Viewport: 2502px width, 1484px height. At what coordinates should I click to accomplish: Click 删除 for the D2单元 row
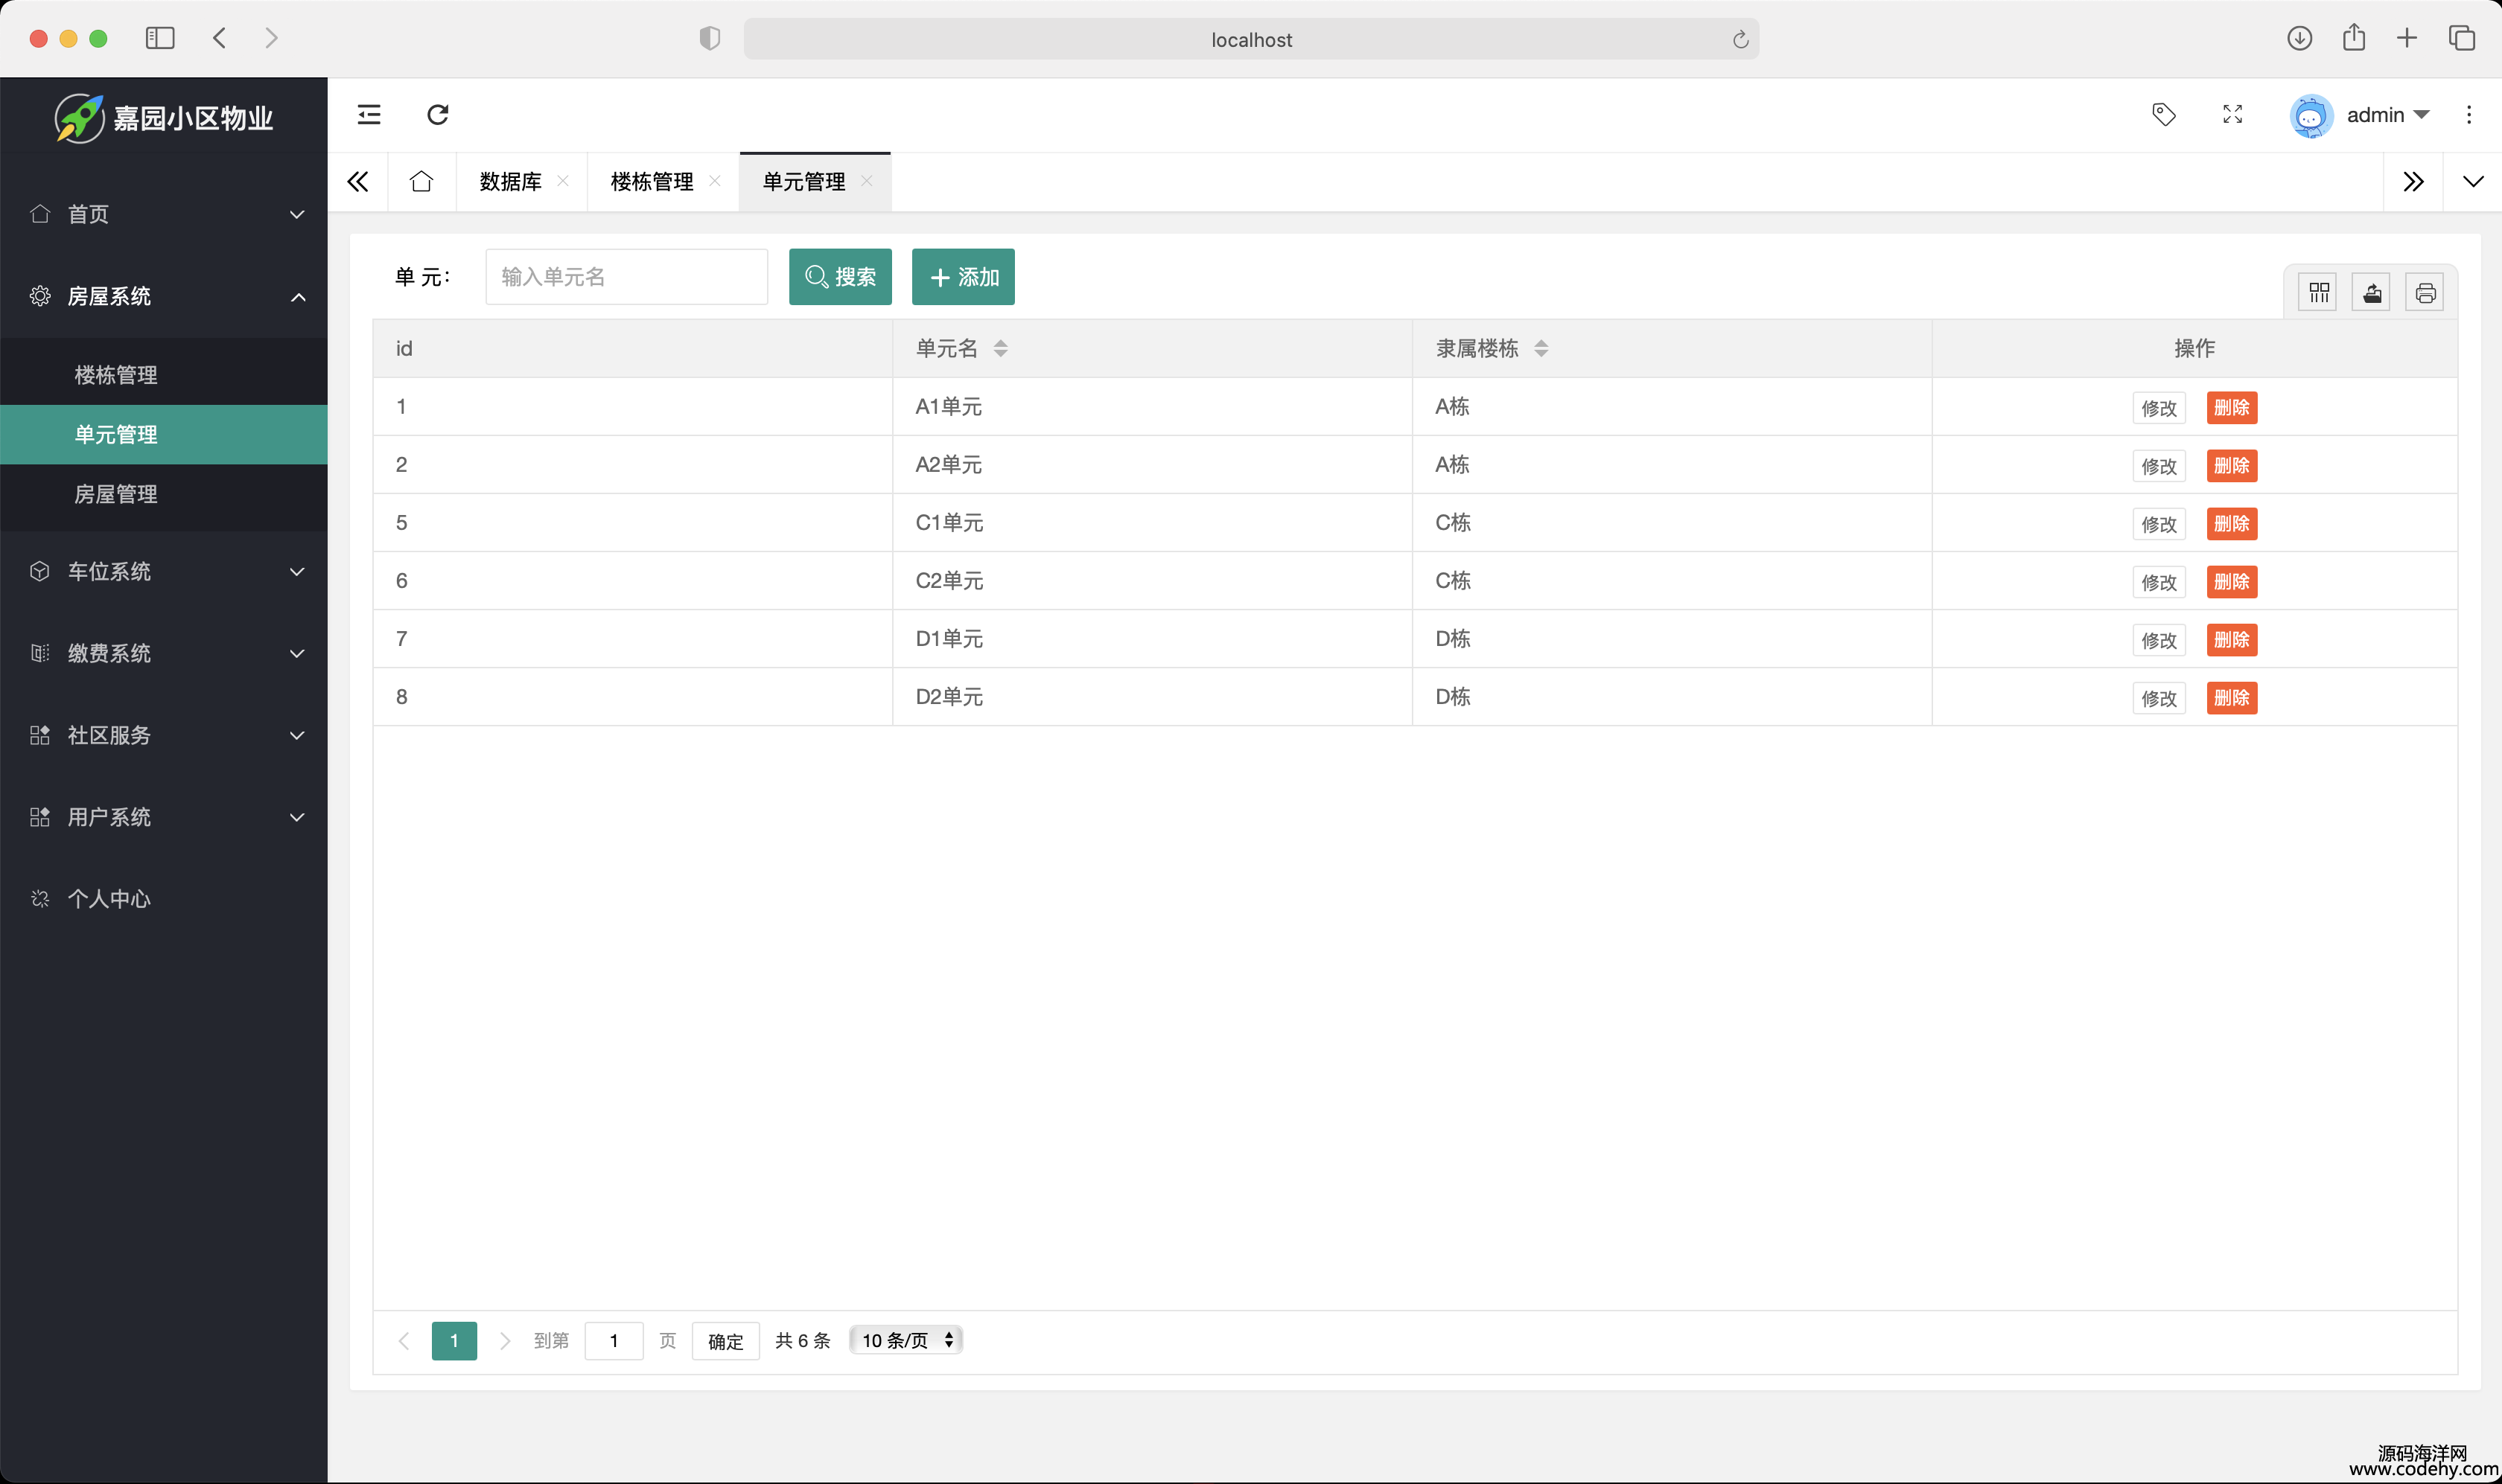2232,698
